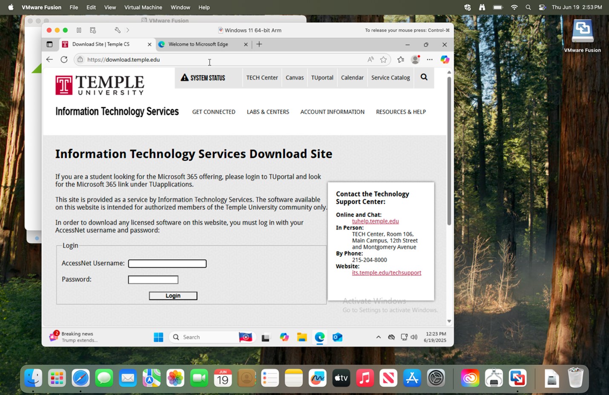The width and height of the screenshot is (609, 395).
Task: Click the Temple University logo
Action: tap(100, 85)
